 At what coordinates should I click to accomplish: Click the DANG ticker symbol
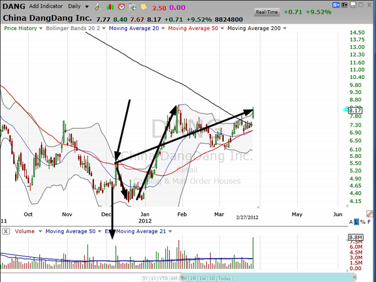[x=14, y=6]
